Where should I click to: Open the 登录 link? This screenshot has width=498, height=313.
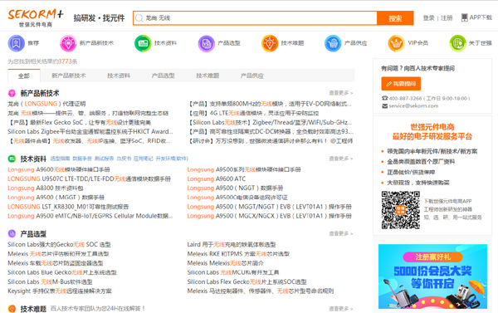[428, 17]
